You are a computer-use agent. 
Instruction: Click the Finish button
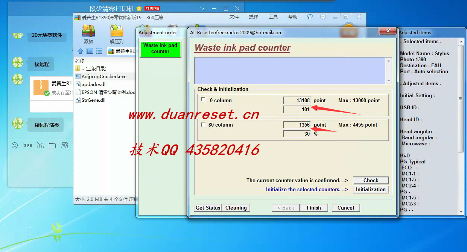(x=313, y=208)
